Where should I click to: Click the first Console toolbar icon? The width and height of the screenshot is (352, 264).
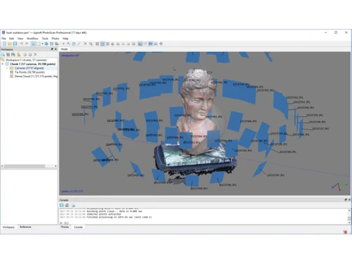point(61,205)
